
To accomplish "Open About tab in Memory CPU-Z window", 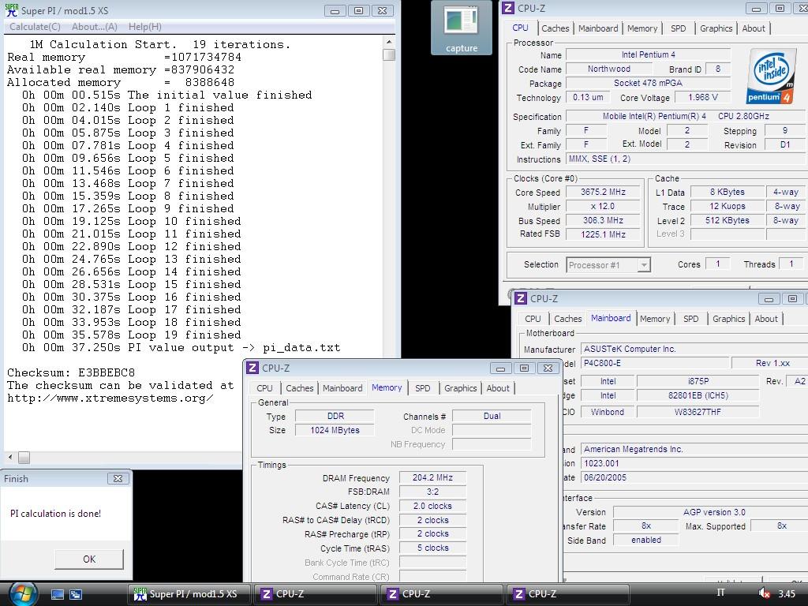I will pos(498,388).
